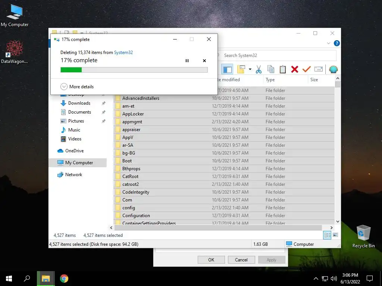Expand More details in the delete dialog

77,86
